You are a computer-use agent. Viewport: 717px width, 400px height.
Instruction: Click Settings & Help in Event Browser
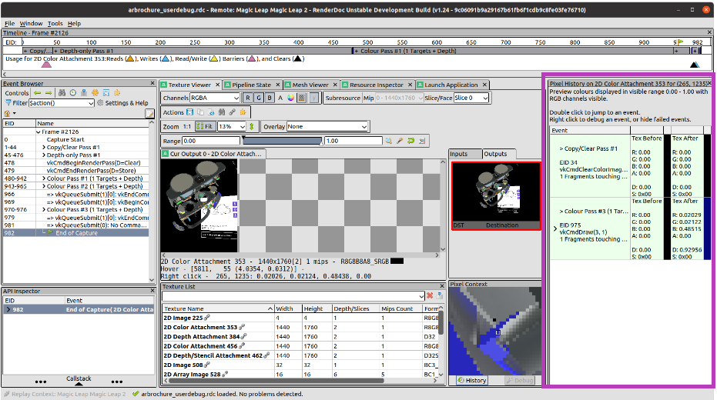click(126, 103)
